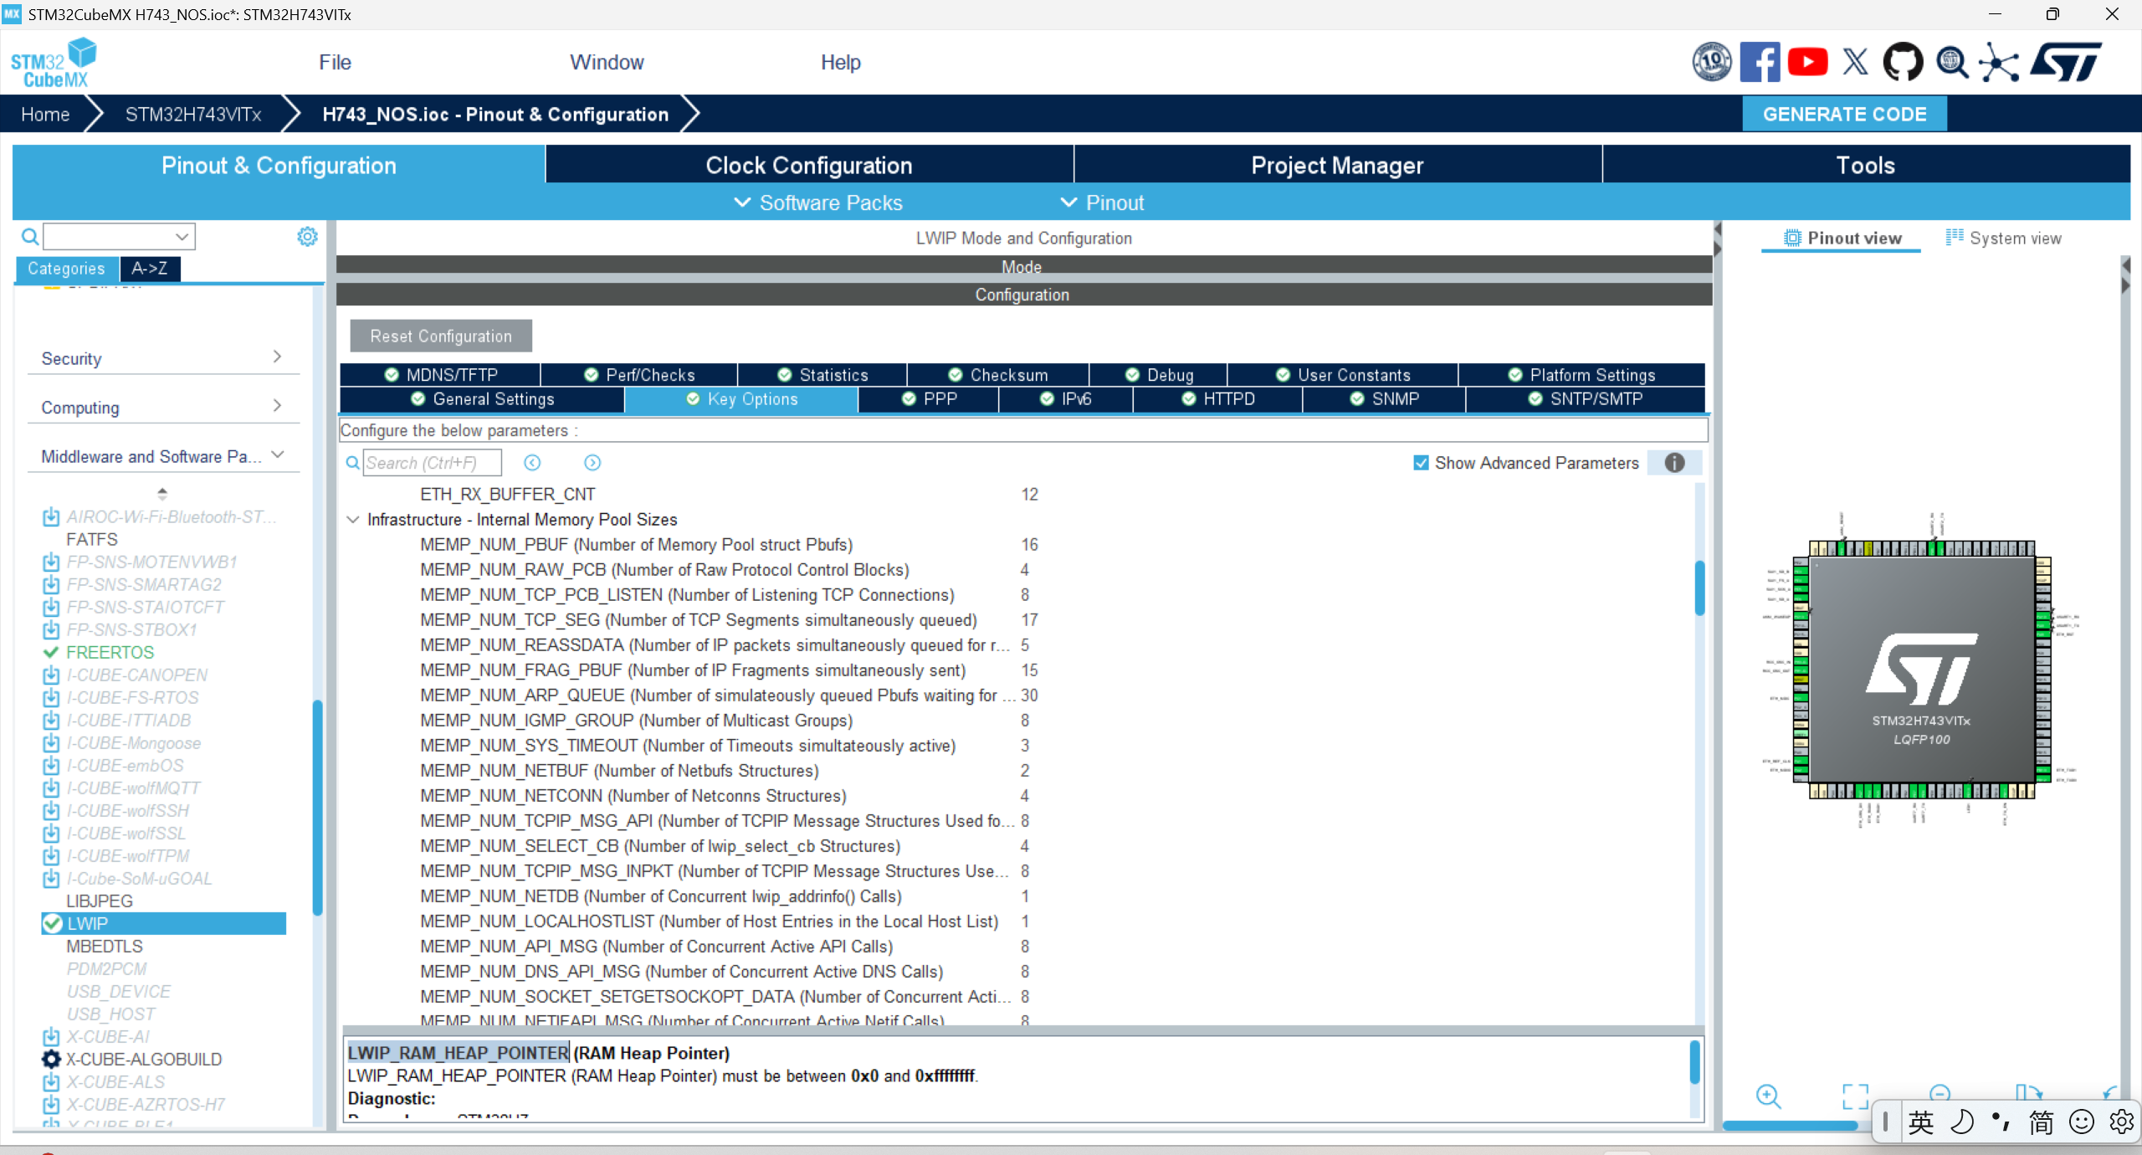Open the ST Facebook page icon
Viewport: 2142px width, 1155px height.
[x=1760, y=62]
